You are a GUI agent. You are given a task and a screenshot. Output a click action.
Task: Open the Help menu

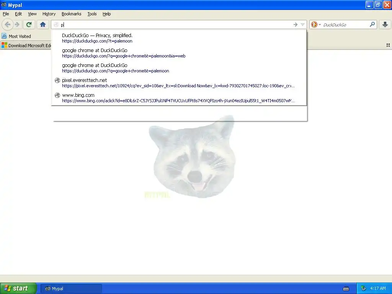coord(107,14)
